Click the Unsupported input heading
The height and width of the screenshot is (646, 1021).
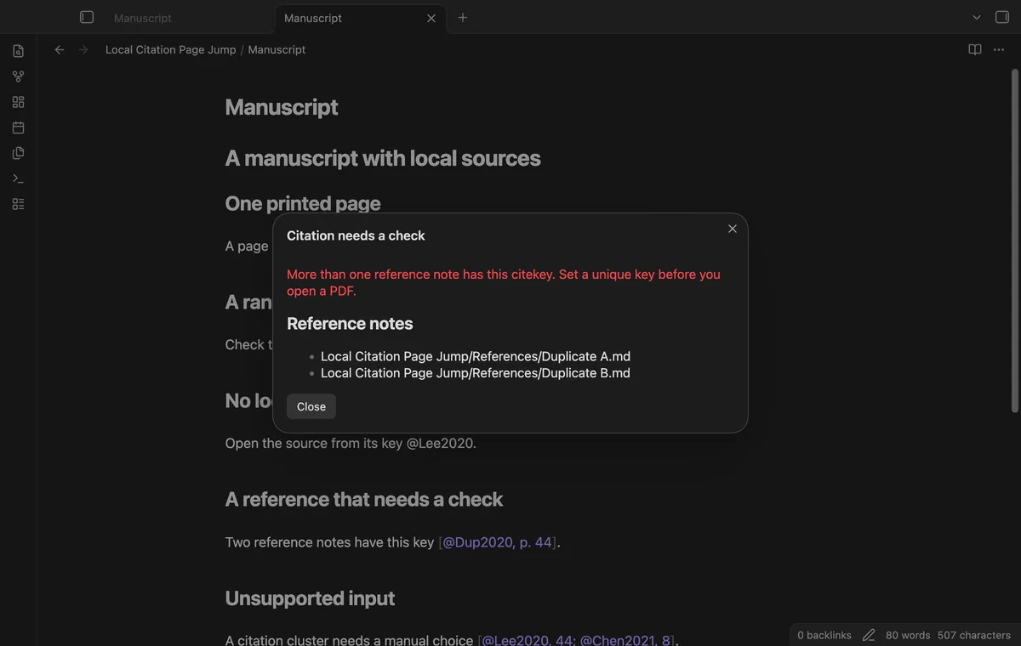[310, 598]
